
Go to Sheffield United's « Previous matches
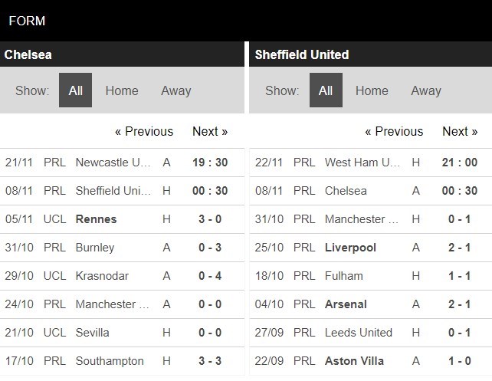coord(394,131)
